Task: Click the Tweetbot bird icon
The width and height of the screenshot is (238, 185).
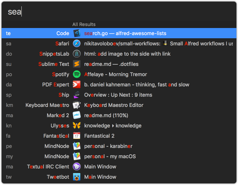Action: click(x=77, y=177)
